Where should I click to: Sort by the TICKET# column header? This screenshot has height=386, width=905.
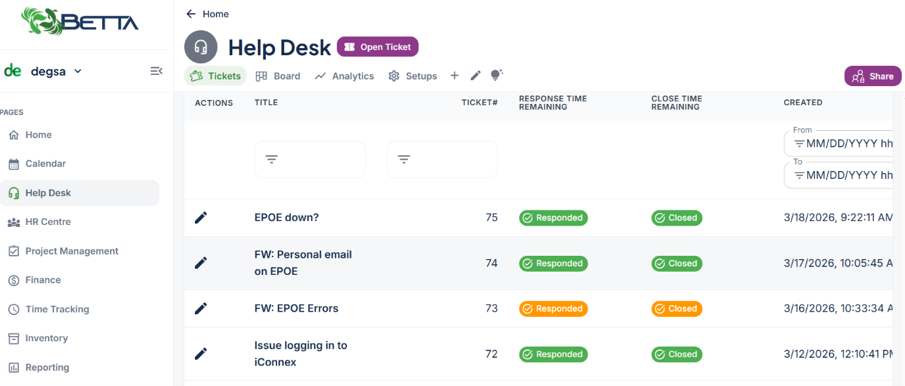pyautogui.click(x=479, y=103)
